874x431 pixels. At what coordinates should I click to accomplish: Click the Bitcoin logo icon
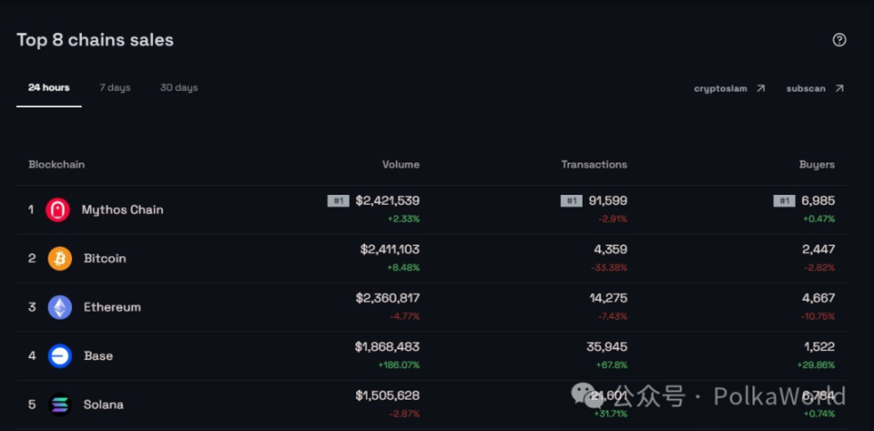click(x=59, y=259)
